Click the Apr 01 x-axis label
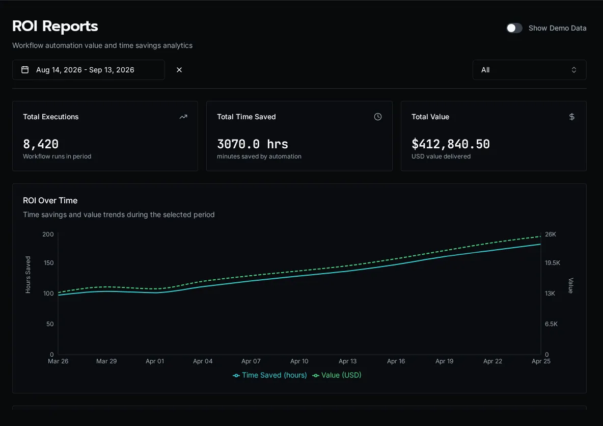The image size is (603, 426). click(155, 361)
